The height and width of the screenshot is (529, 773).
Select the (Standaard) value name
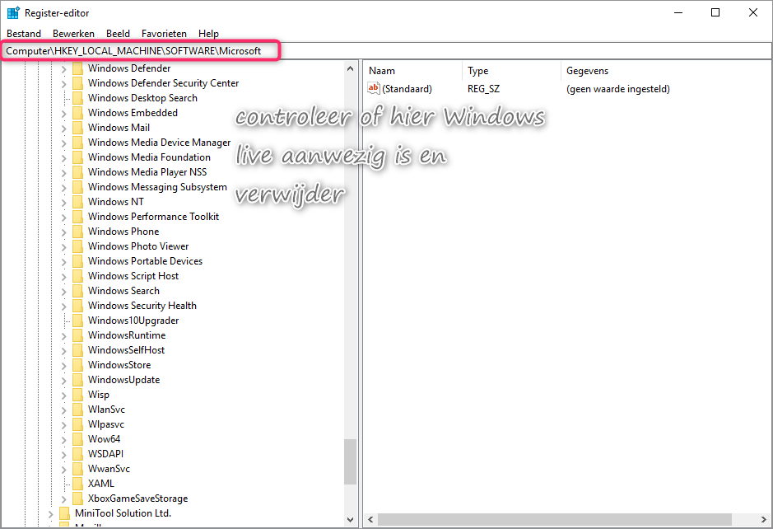coord(407,89)
